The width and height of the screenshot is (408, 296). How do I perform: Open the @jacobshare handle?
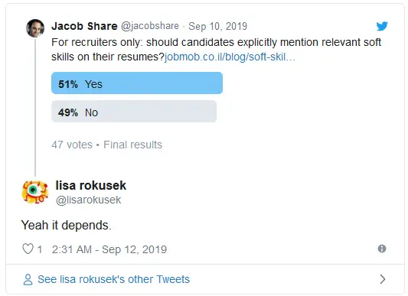point(150,26)
